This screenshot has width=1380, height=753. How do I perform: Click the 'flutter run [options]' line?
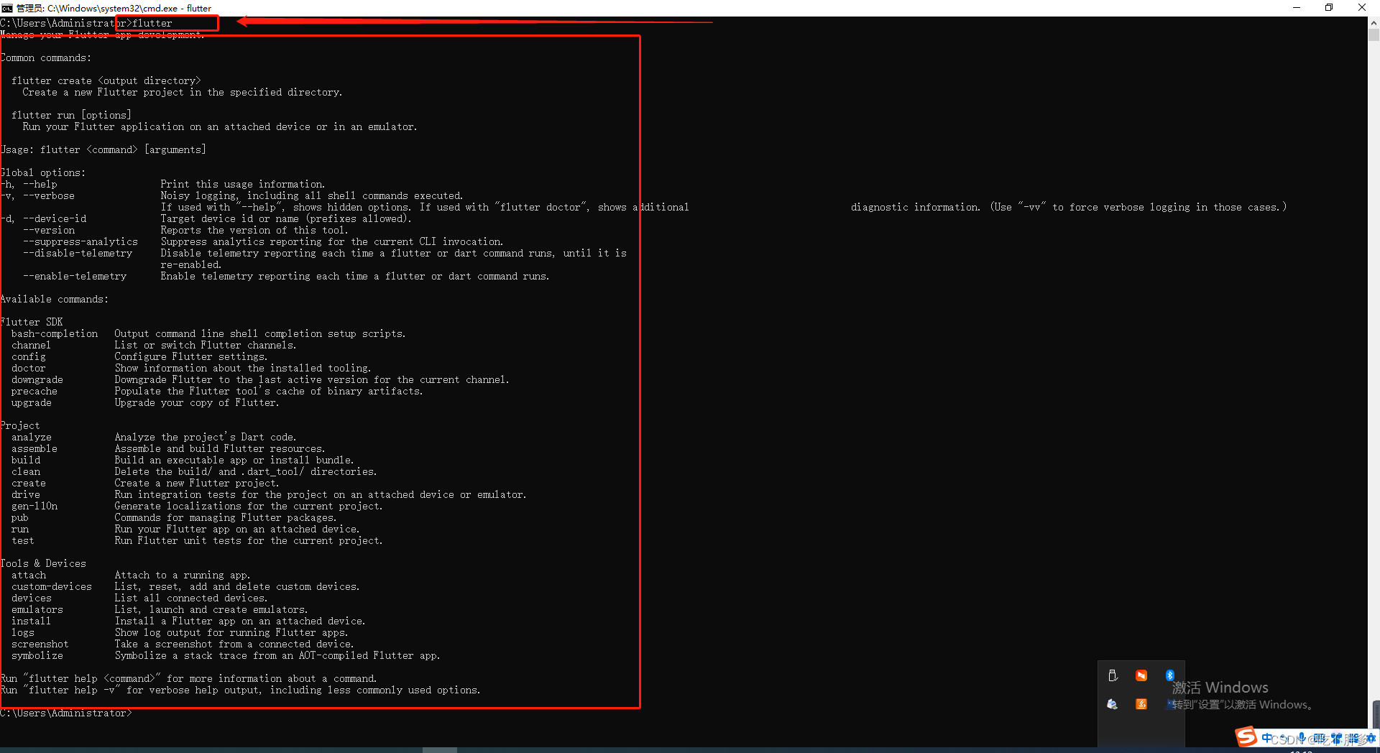click(x=72, y=115)
